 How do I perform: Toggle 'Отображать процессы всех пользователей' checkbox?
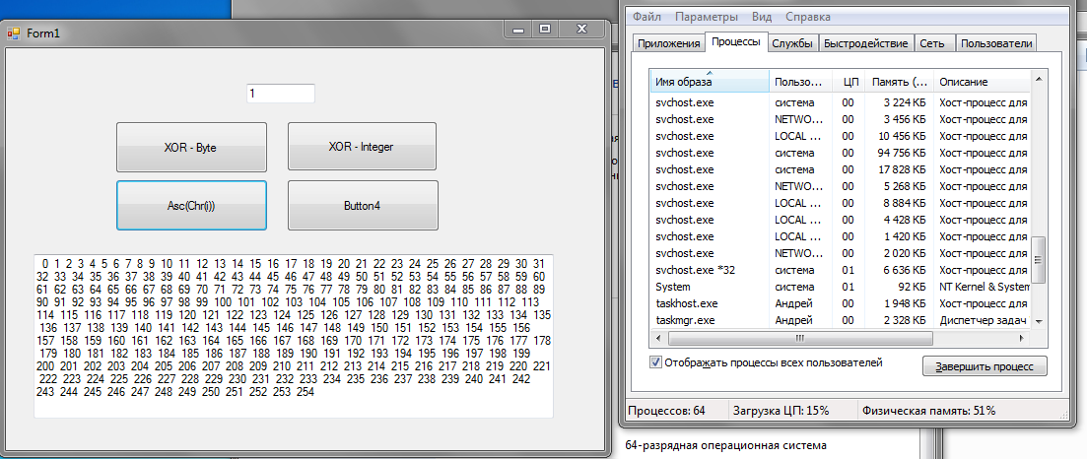(x=657, y=362)
